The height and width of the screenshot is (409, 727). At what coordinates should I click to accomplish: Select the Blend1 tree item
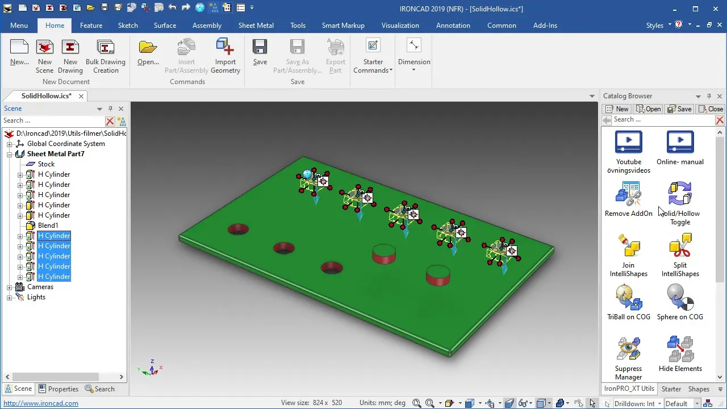click(48, 226)
